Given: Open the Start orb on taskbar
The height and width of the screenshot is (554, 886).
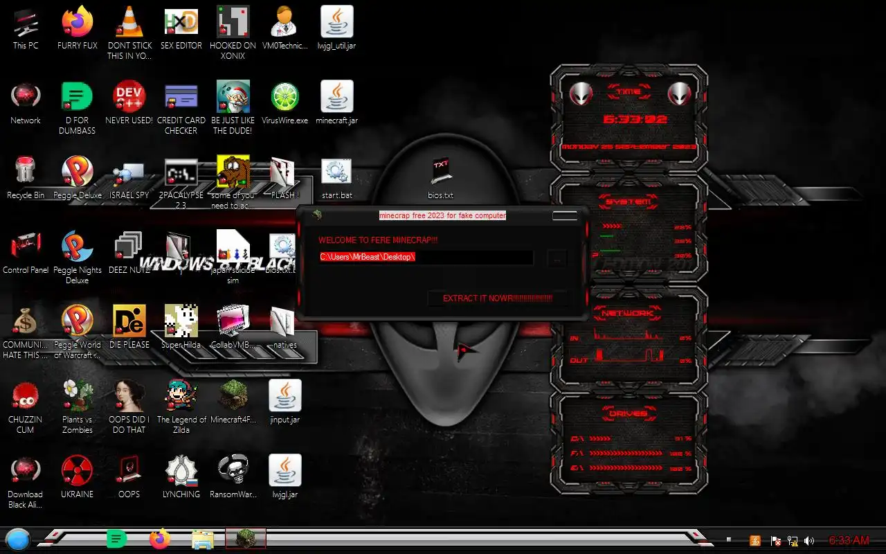Looking at the screenshot, I should [x=18, y=539].
